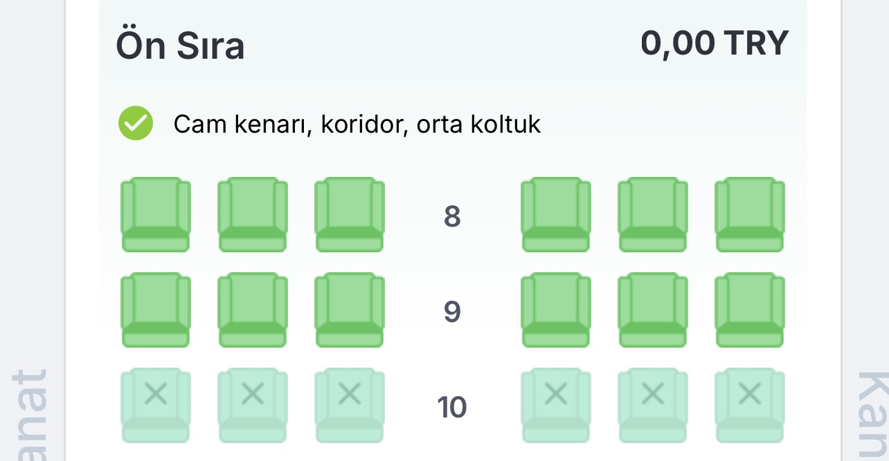Click the unavailable left window seat in row 10
The image size is (889, 461).
click(156, 405)
